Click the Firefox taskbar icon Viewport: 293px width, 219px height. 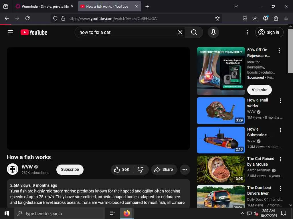point(127,213)
